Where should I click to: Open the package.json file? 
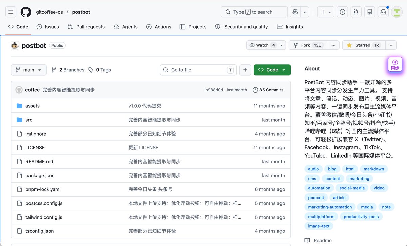click(40, 175)
